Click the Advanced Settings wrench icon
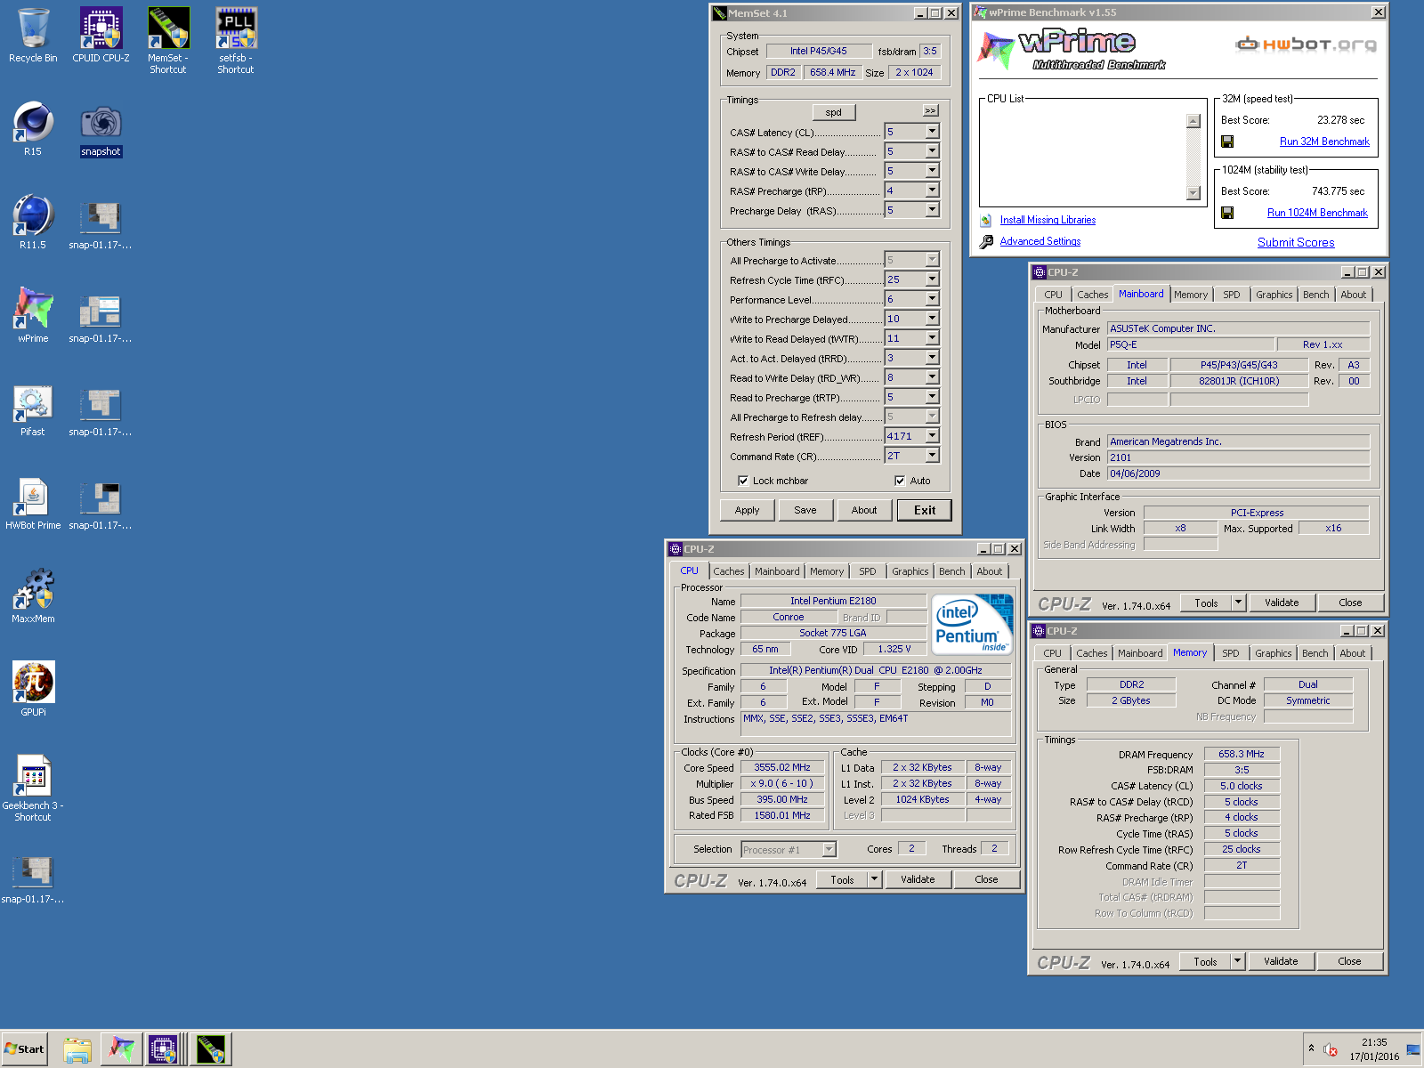This screenshot has width=1424, height=1068. pos(986,241)
